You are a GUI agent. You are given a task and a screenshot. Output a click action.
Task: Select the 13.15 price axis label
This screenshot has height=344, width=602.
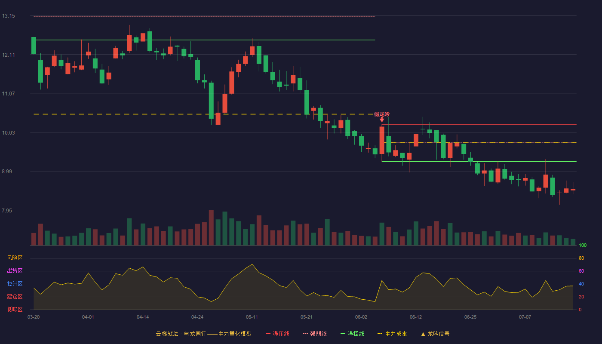tap(8, 16)
